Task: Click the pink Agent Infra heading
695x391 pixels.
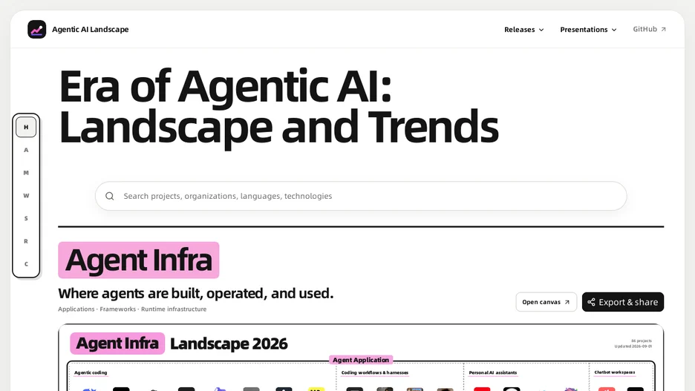Action: pyautogui.click(x=138, y=260)
